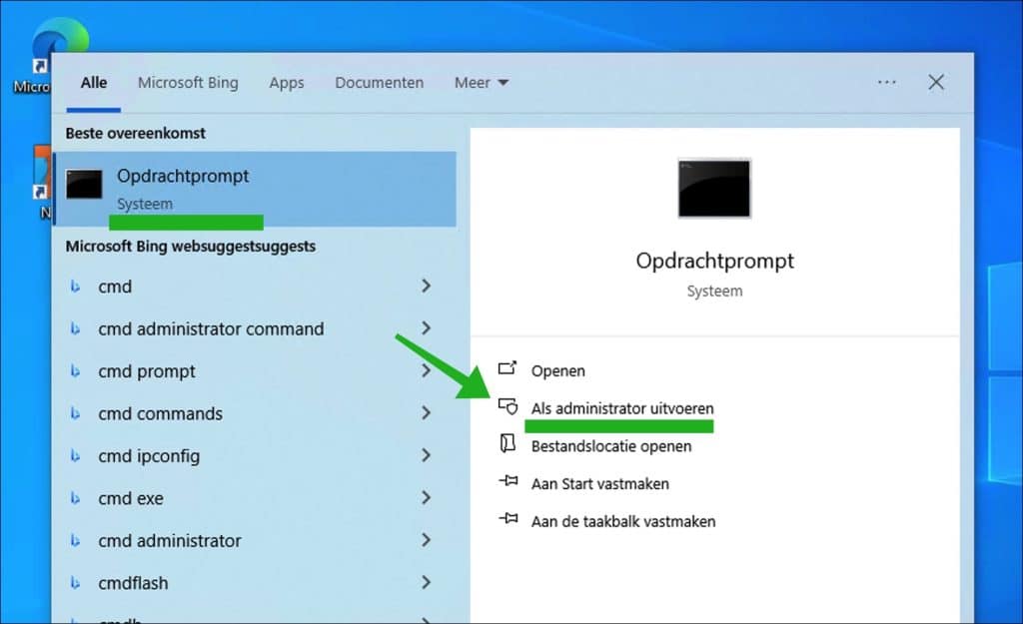Click the pin icon beside 'Aan Start vastmaken'
Image resolution: width=1023 pixels, height=624 pixels.
click(509, 481)
